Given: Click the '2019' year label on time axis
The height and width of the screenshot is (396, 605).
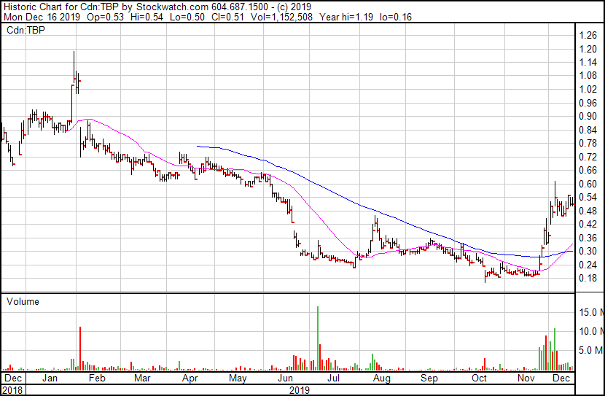Looking at the screenshot, I should [x=300, y=390].
